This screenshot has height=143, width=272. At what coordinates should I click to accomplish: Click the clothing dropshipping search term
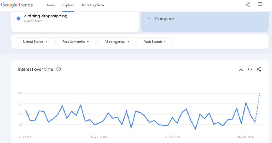tap(46, 16)
